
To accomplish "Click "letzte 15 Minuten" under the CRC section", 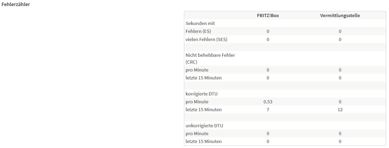I will pos(203,78).
